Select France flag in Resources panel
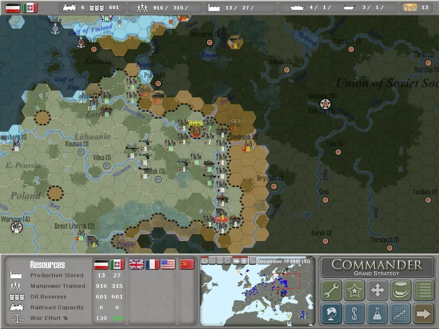 (x=152, y=264)
